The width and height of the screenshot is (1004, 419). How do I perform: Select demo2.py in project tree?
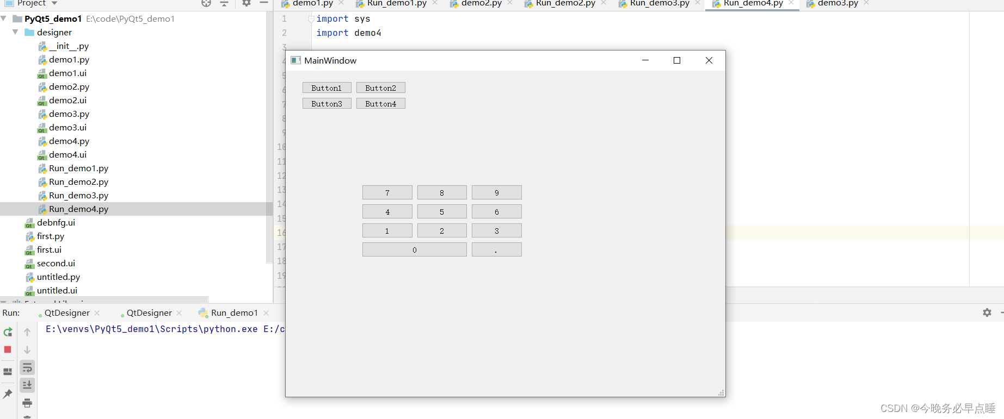64,87
